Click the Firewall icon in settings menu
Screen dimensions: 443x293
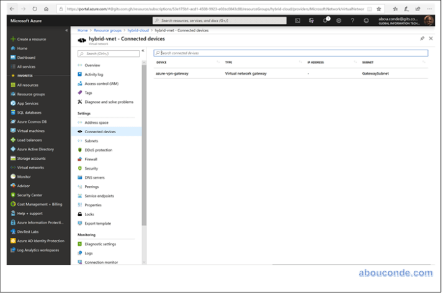(79, 159)
